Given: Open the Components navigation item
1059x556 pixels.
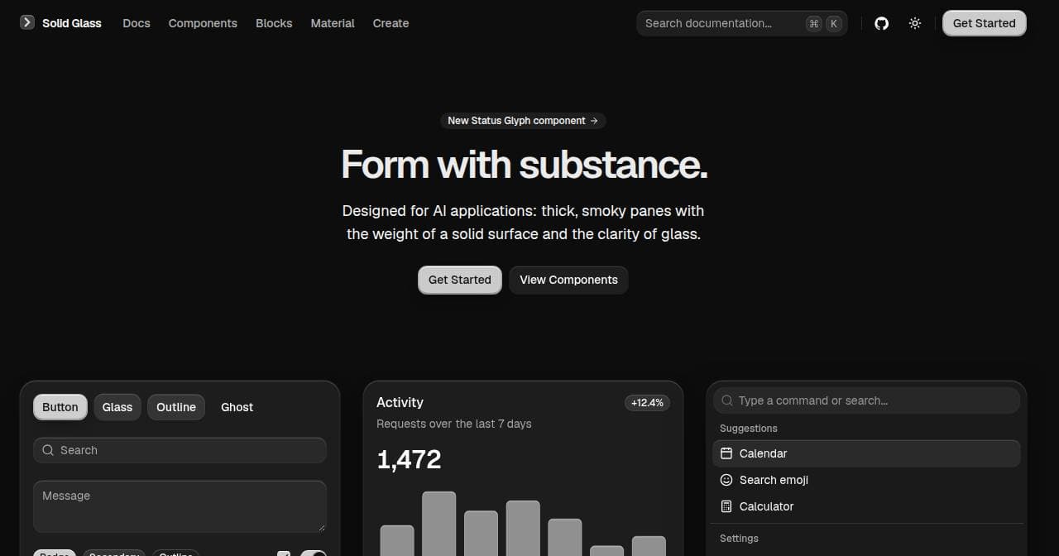Looking at the screenshot, I should (x=203, y=23).
